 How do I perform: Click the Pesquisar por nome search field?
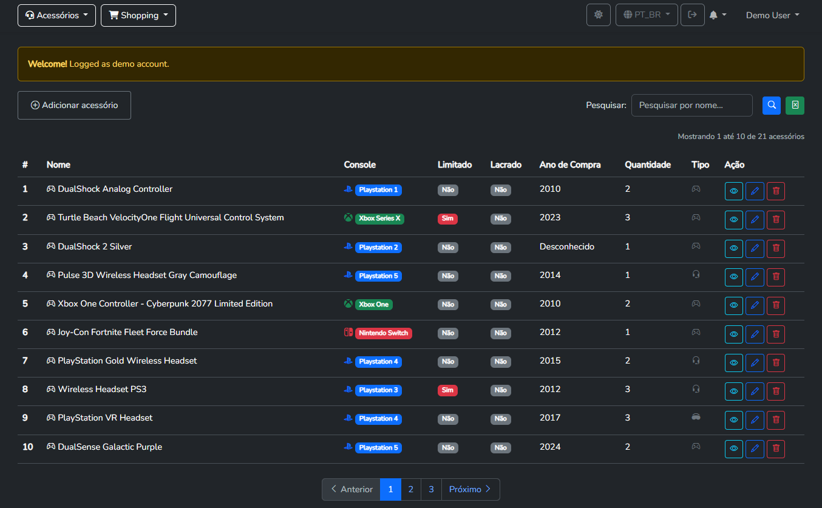691,105
